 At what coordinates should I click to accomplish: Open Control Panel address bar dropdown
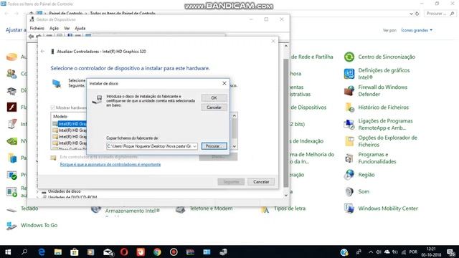(411, 14)
